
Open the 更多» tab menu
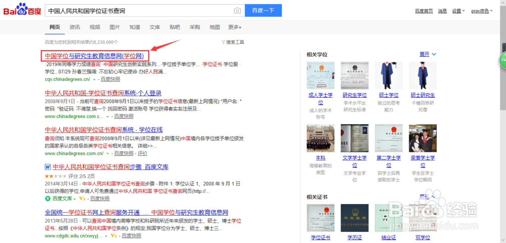235,27
